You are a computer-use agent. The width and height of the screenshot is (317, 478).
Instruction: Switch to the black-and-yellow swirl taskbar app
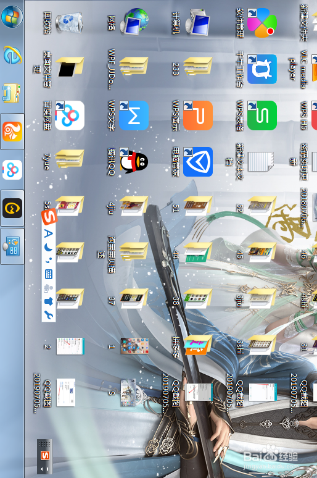12,208
